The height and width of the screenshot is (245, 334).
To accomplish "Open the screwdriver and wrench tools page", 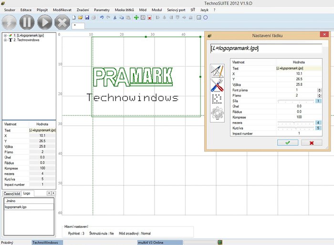I will click(x=217, y=85).
